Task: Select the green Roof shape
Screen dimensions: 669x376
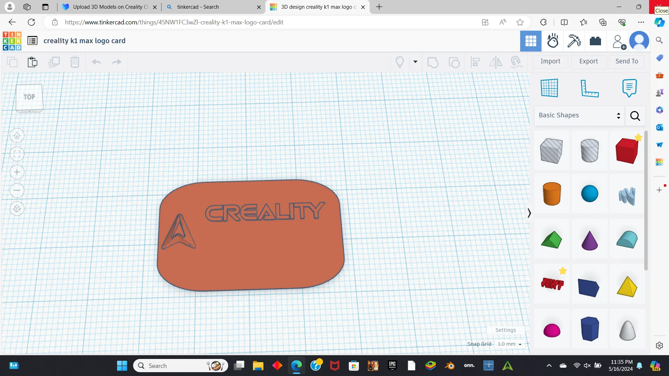Action: pos(551,240)
